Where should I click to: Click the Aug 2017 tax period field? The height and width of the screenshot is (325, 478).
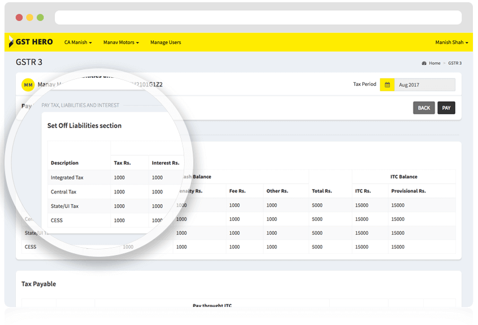click(x=425, y=85)
